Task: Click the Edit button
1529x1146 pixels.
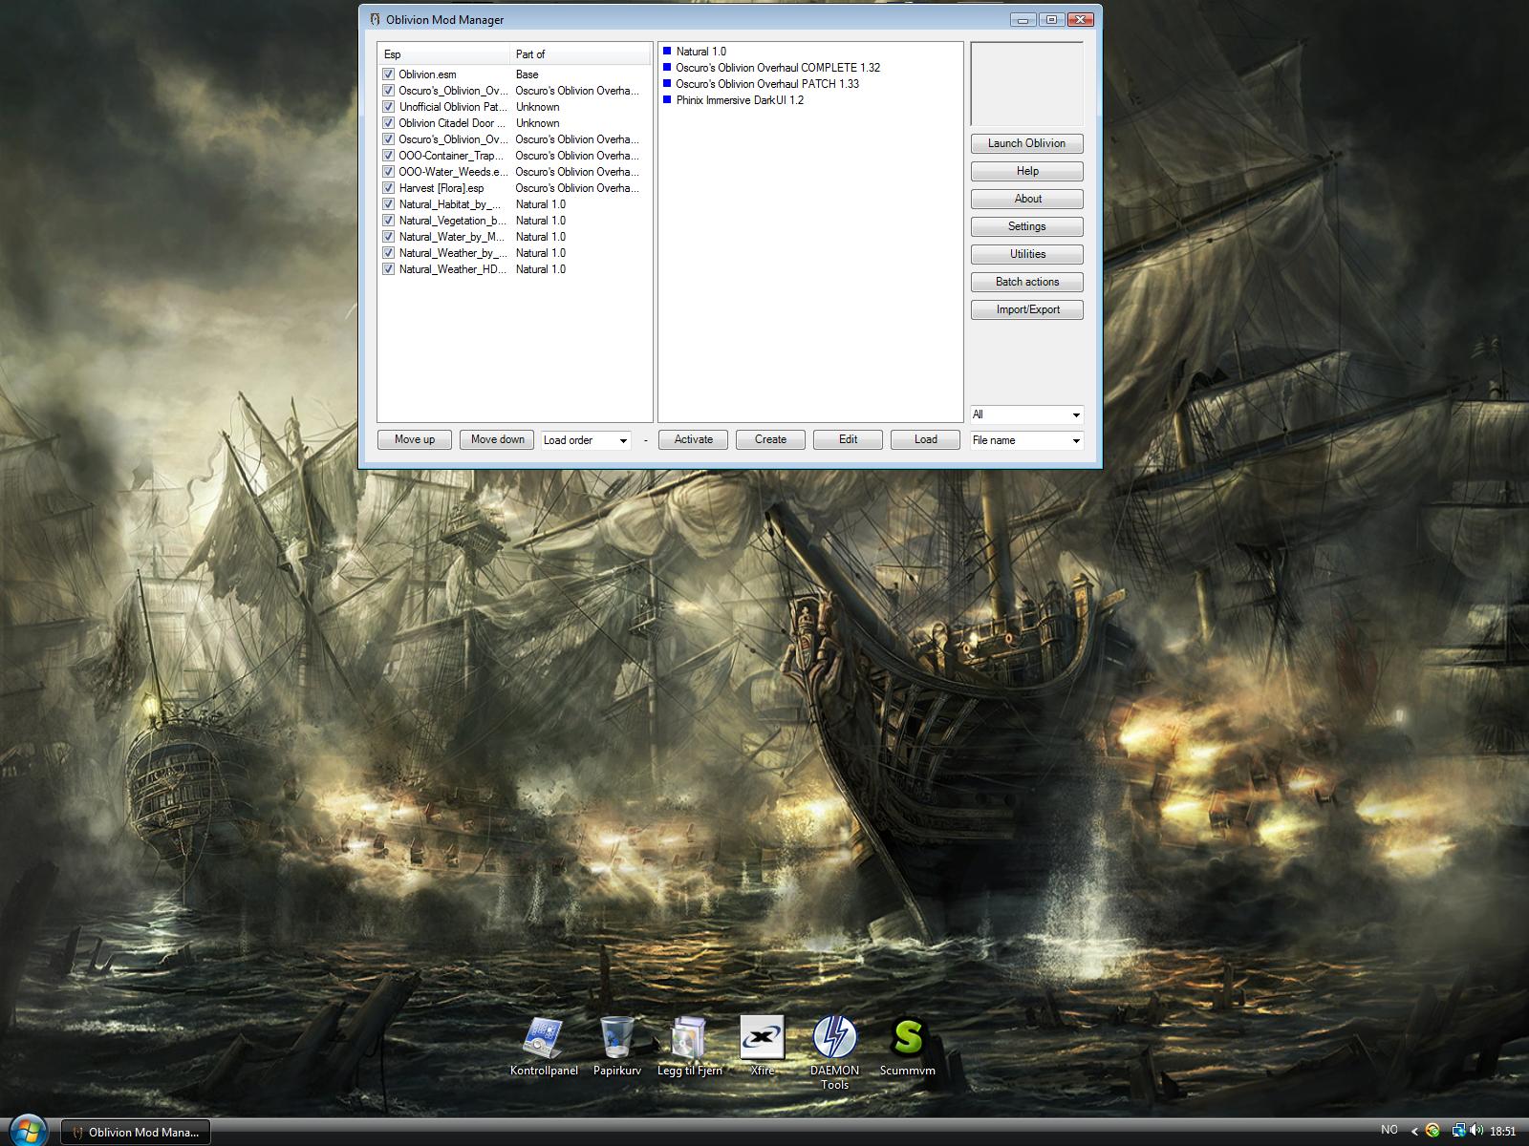Action: 848,439
